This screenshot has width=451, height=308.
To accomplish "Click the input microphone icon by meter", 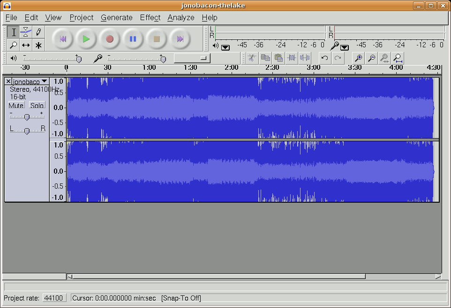I will pyautogui.click(x=334, y=46).
